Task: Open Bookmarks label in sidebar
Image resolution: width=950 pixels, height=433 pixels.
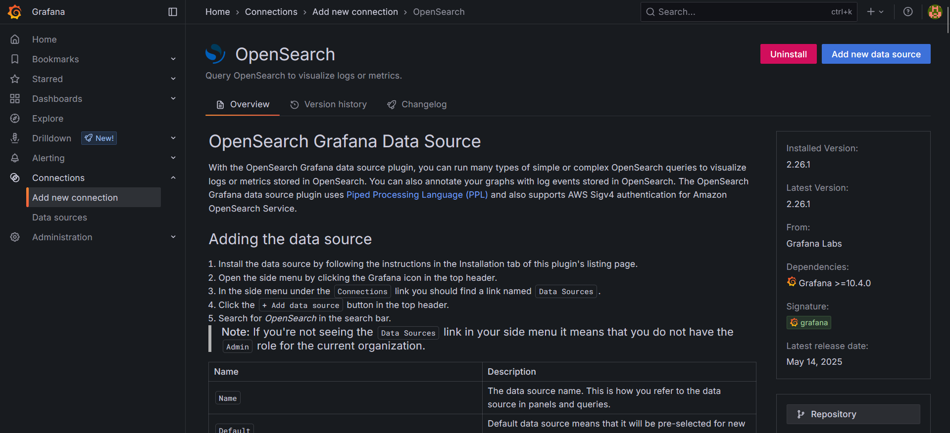Action: pos(55,59)
